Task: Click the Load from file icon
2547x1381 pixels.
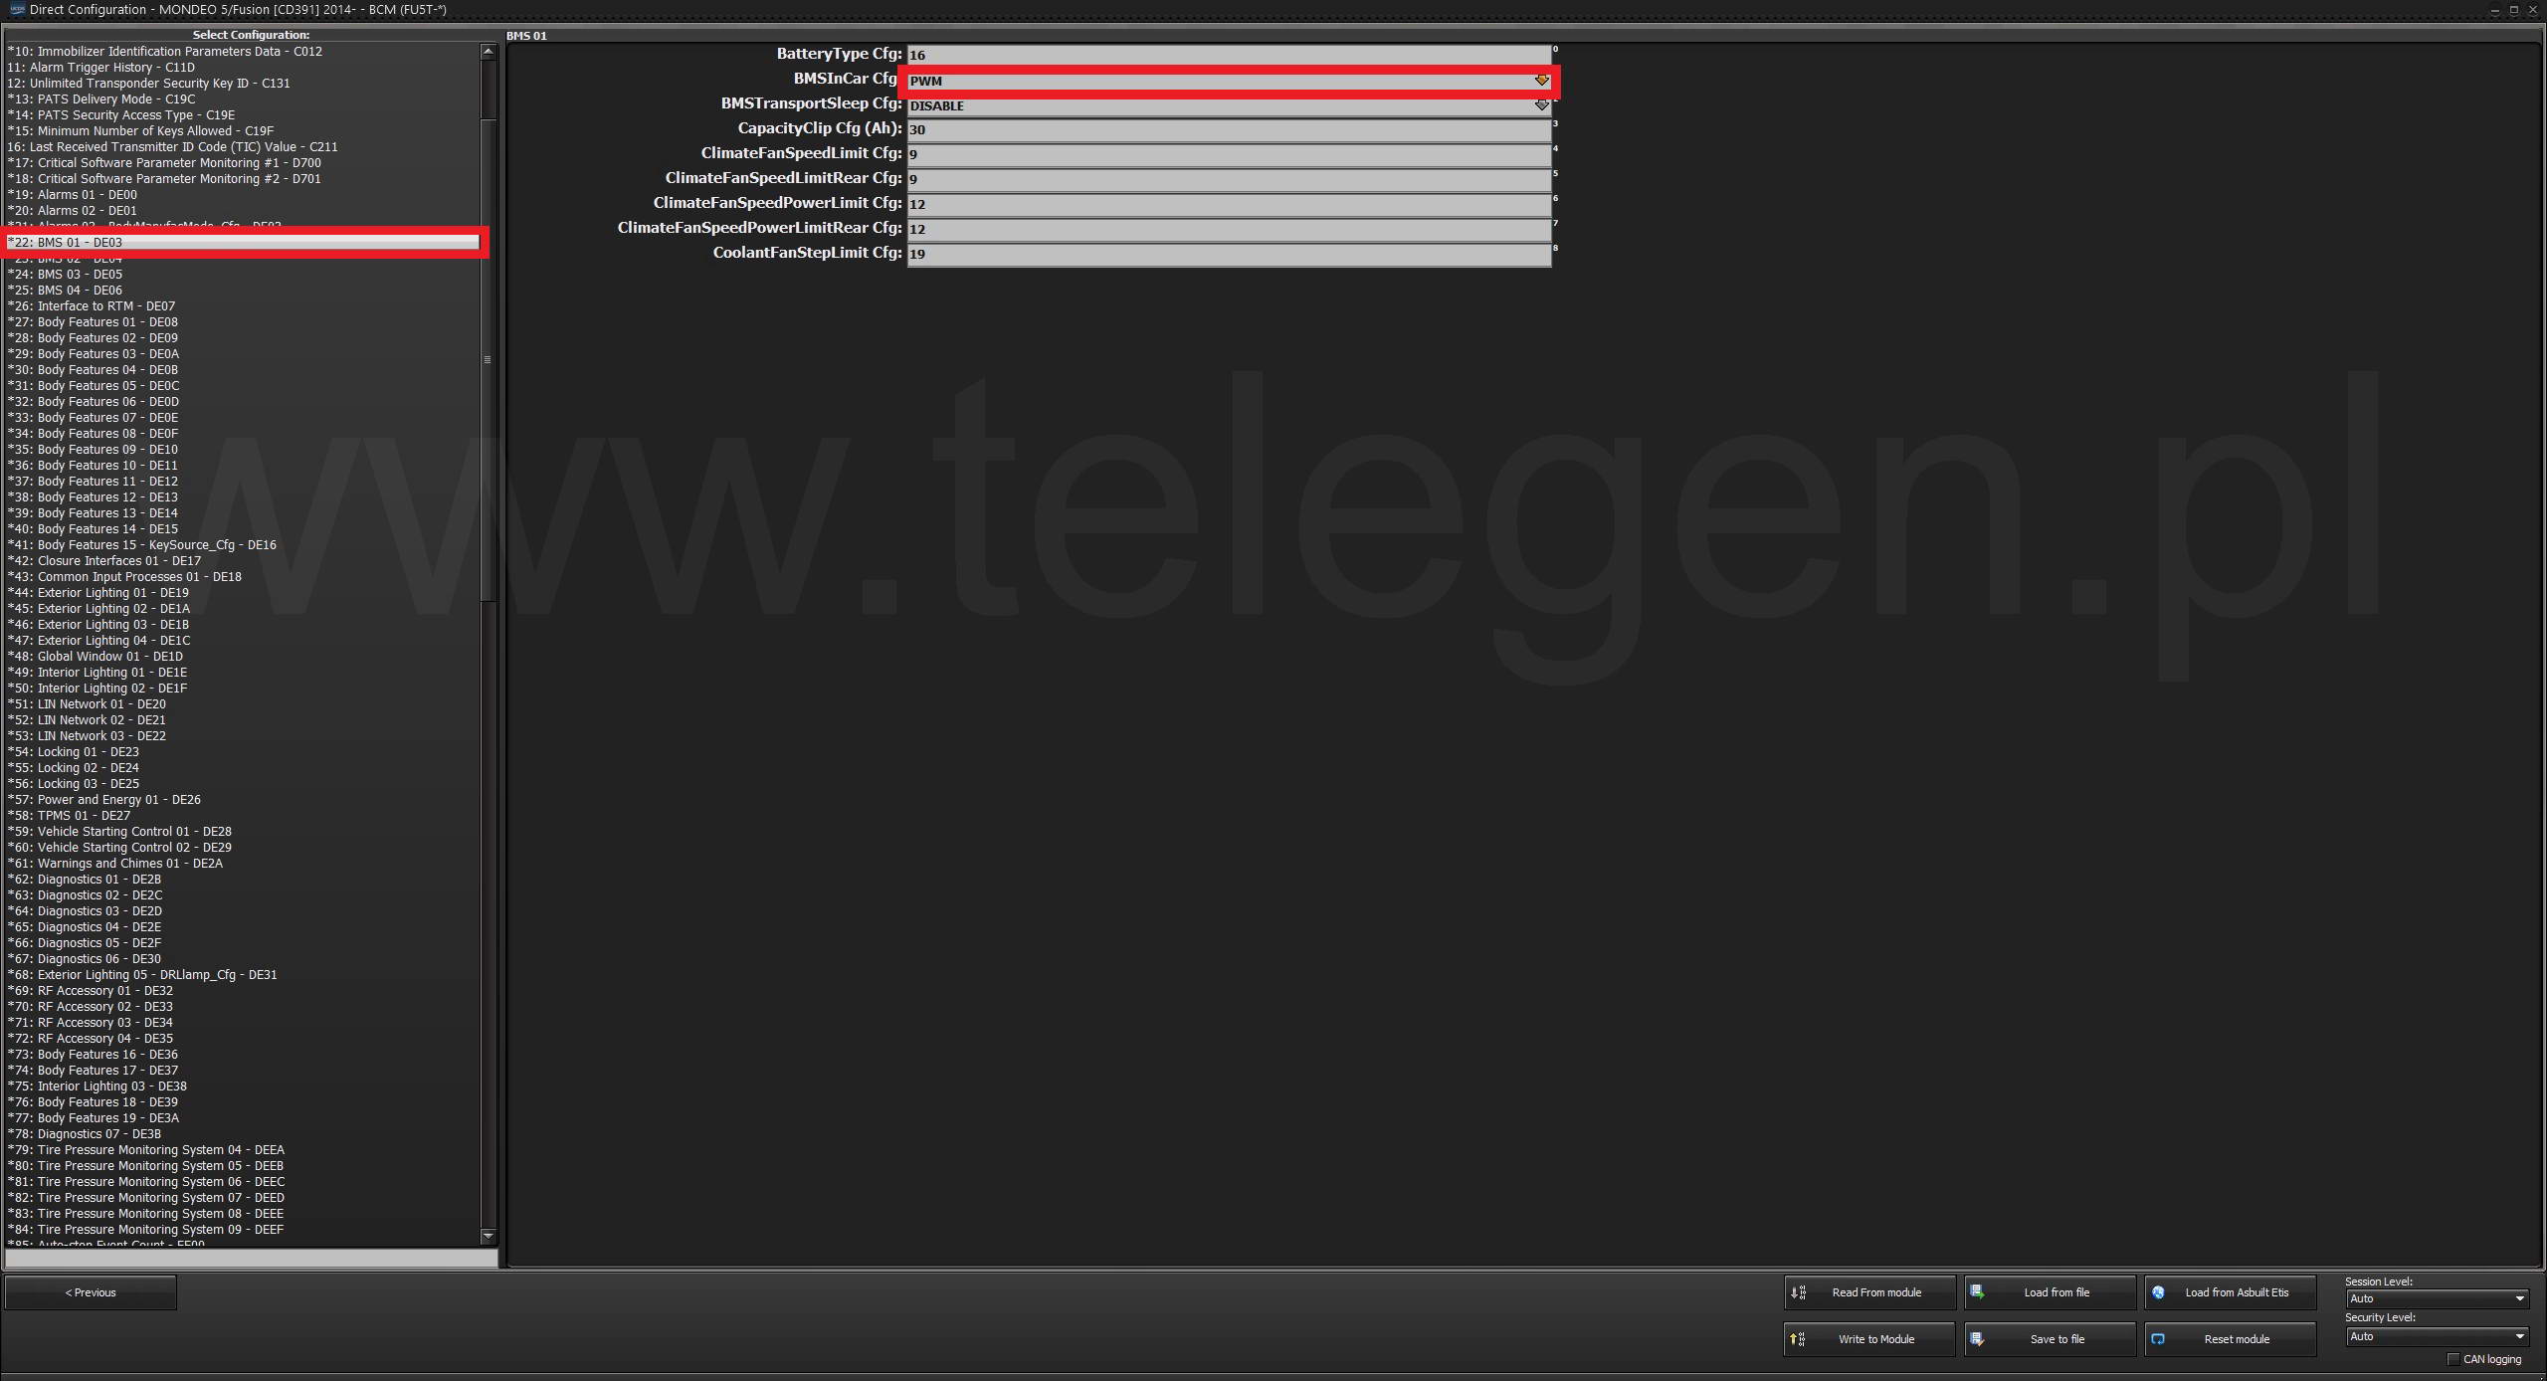Action: (x=1976, y=1290)
